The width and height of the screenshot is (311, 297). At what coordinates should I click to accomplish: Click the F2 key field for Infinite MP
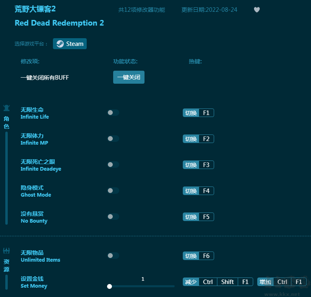(x=206, y=139)
